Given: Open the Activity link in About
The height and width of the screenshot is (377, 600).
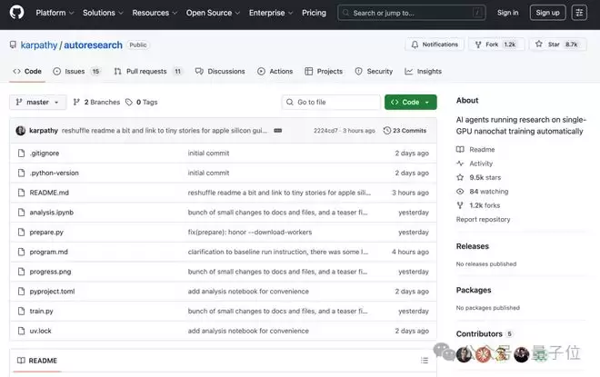Looking at the screenshot, I should (x=481, y=164).
